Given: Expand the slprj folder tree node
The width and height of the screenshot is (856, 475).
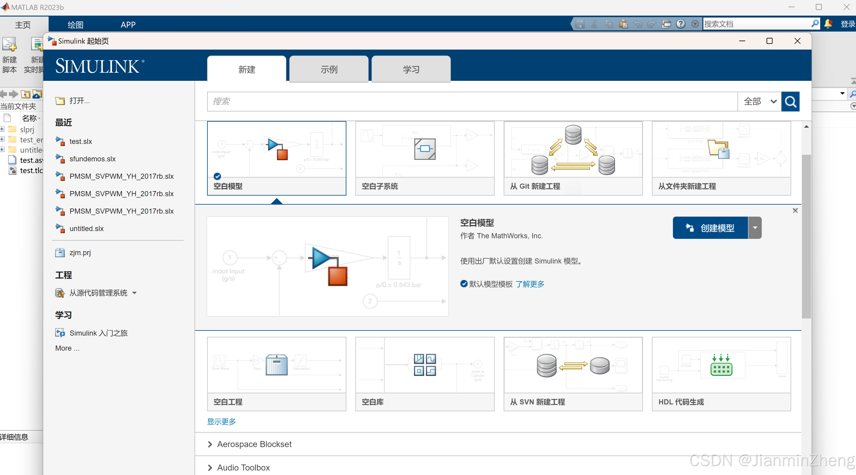Looking at the screenshot, I should tap(2, 129).
